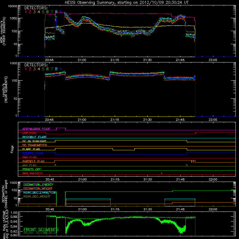Click the DECIMATION CHANNEL or weight axis title

(4, 194)
